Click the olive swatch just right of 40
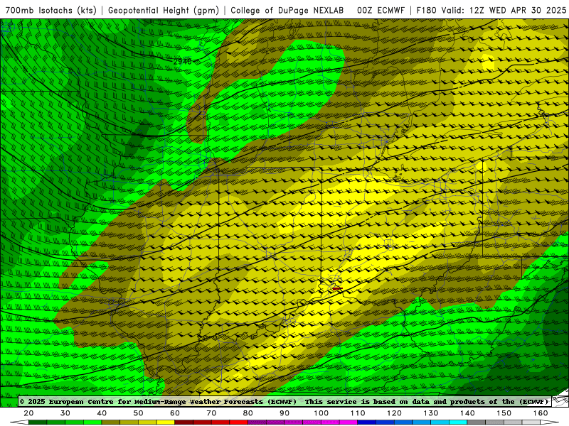The height and width of the screenshot is (426, 569). (x=111, y=422)
